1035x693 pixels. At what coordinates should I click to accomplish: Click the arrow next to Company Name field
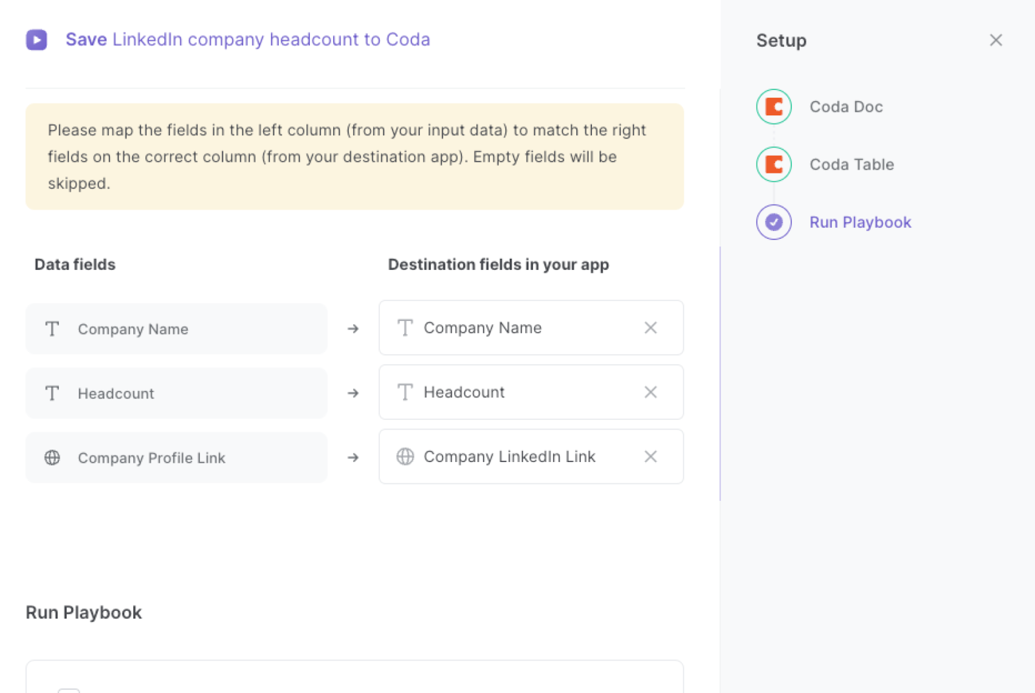point(353,329)
